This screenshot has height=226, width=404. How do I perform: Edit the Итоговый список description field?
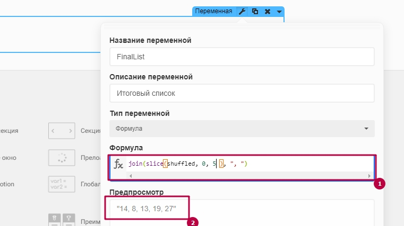[242, 93]
